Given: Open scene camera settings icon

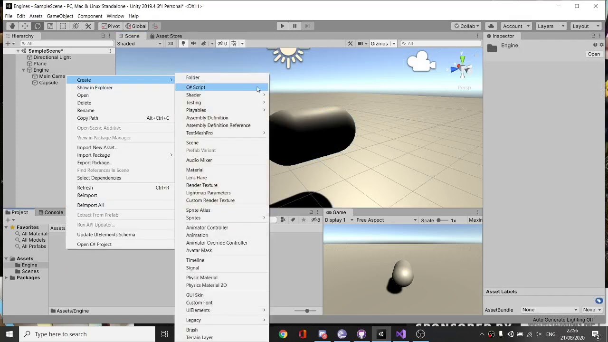Looking at the screenshot, I should point(361,43).
